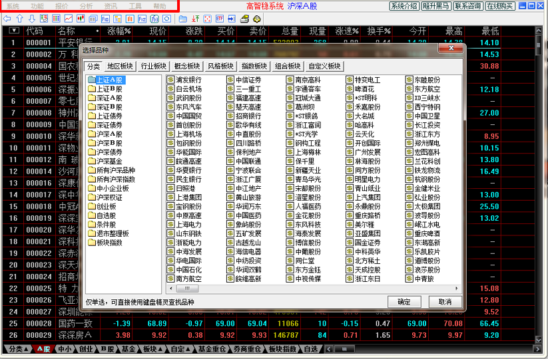Viewport: 548px width, 359px height.
Task: Click the bottom tab bar scroll-right arrow
Action: click(537, 349)
